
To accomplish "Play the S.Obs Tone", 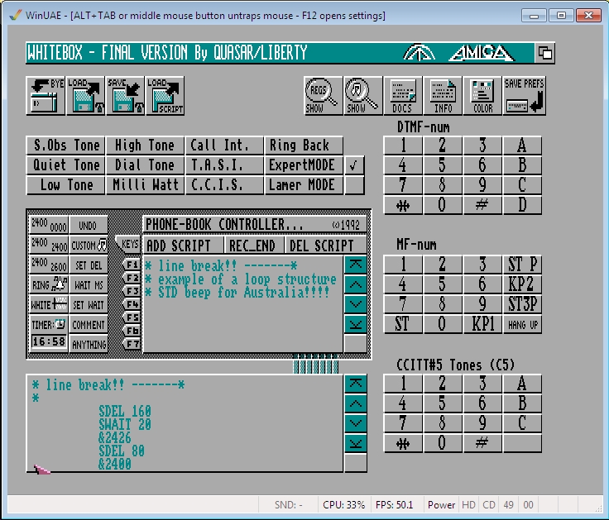I will tap(65, 146).
